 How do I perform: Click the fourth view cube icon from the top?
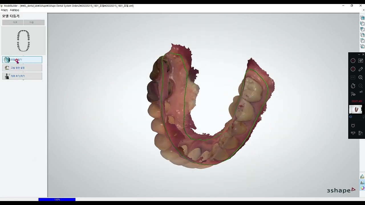pyautogui.click(x=362, y=35)
